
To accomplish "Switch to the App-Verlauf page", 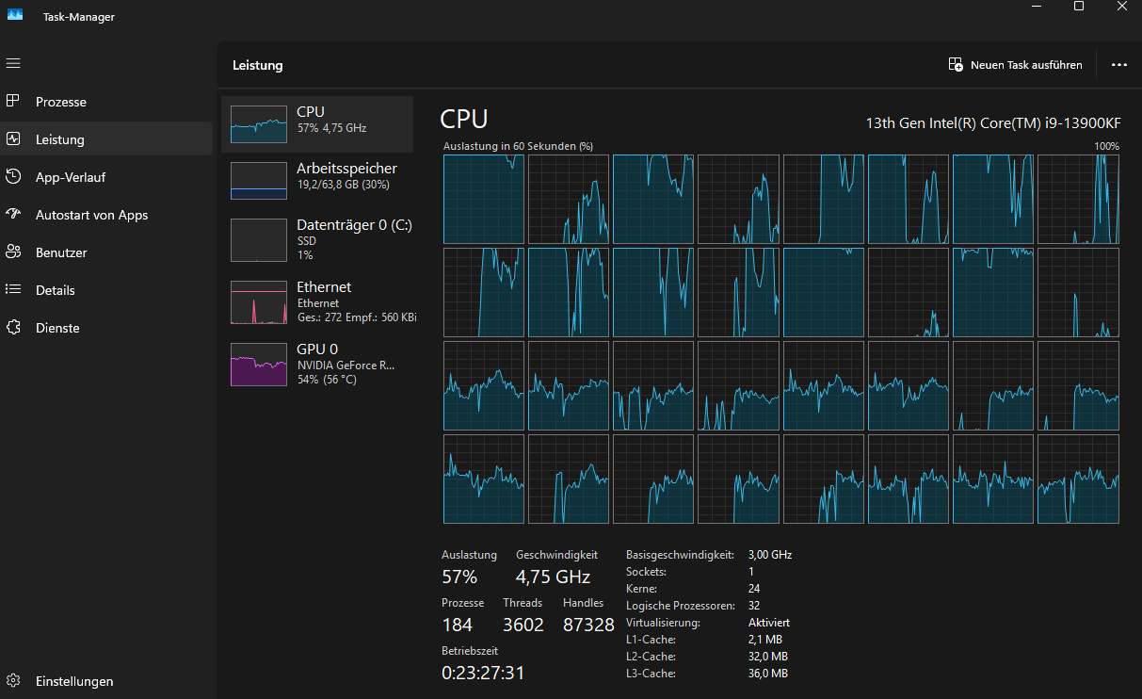I will click(106, 177).
